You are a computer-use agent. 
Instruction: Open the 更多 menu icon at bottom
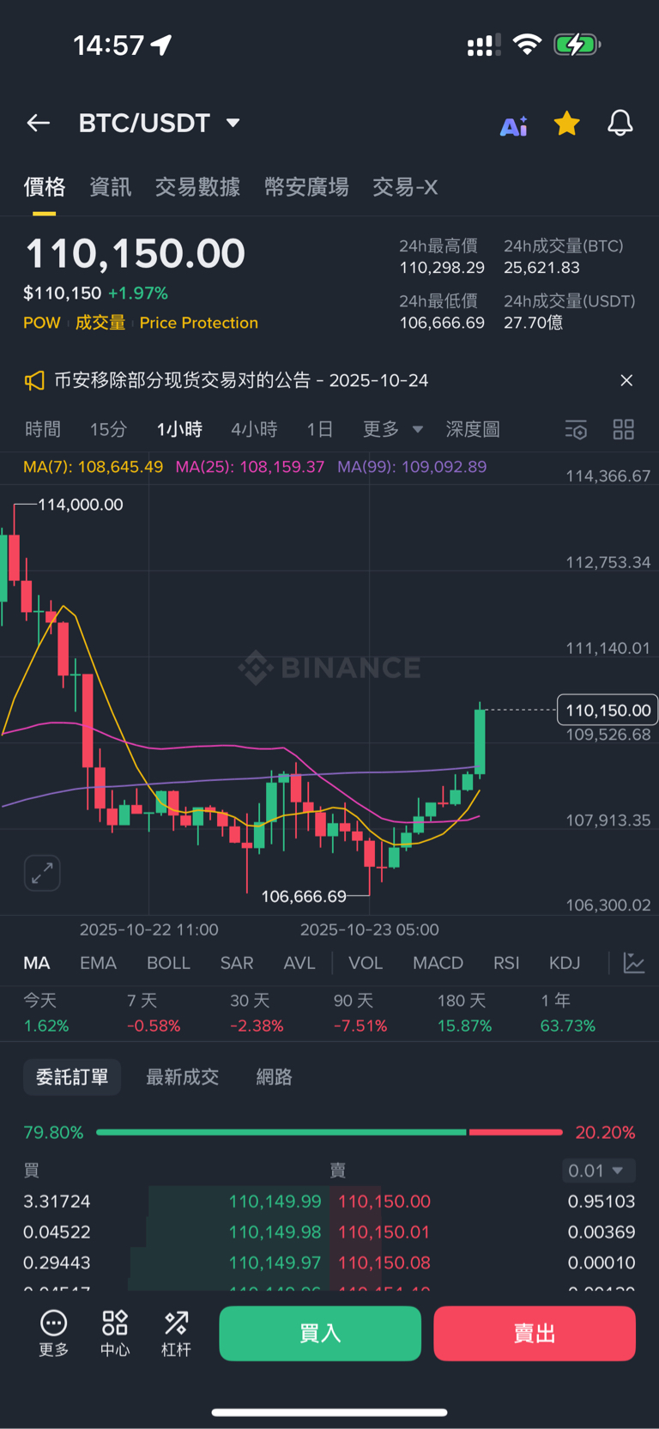[53, 1332]
